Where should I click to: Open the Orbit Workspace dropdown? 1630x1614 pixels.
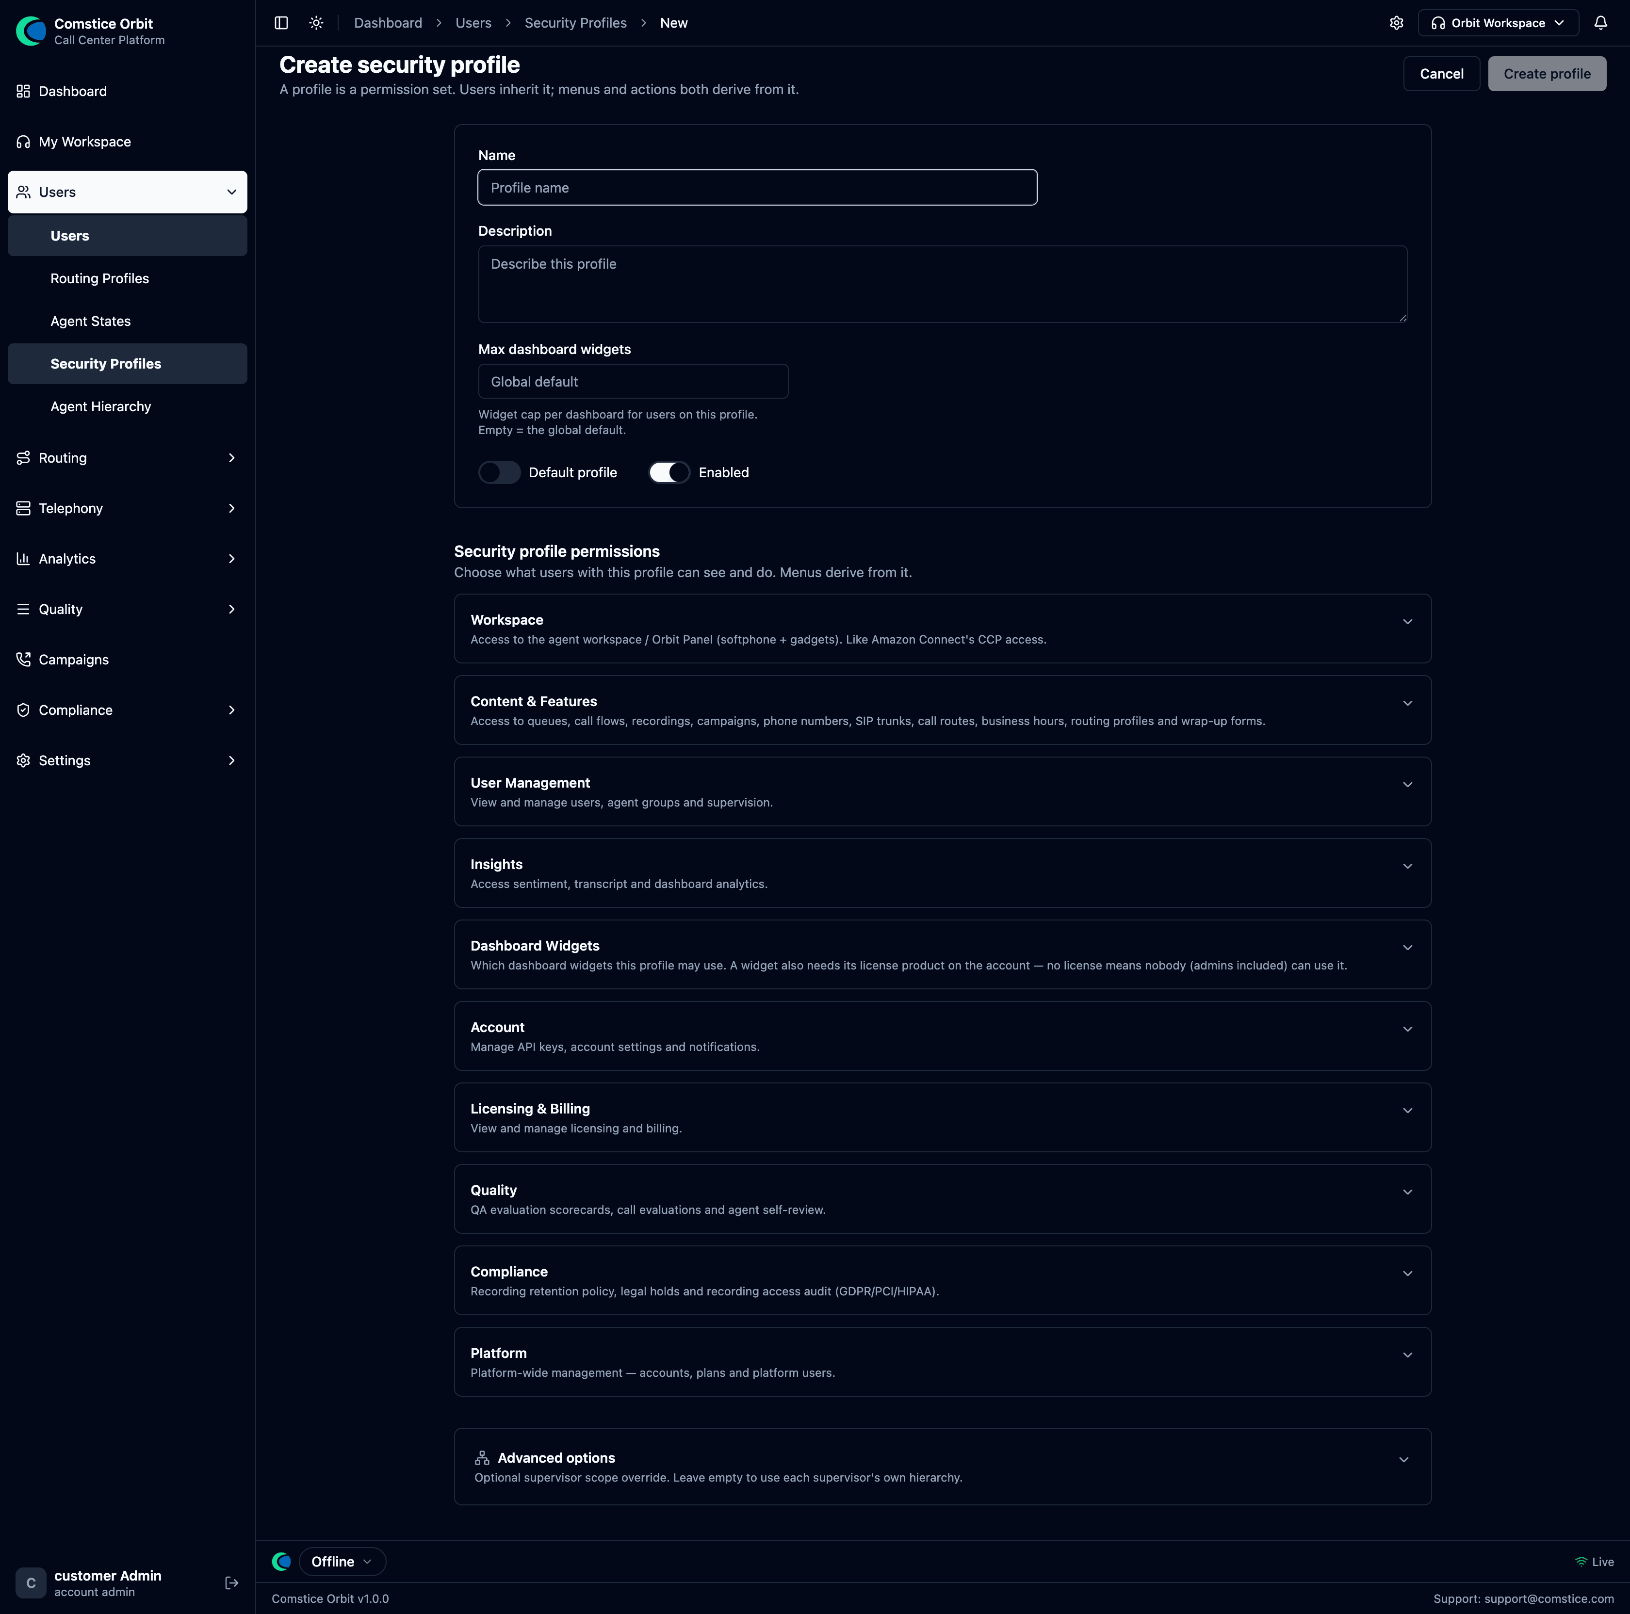click(1498, 23)
